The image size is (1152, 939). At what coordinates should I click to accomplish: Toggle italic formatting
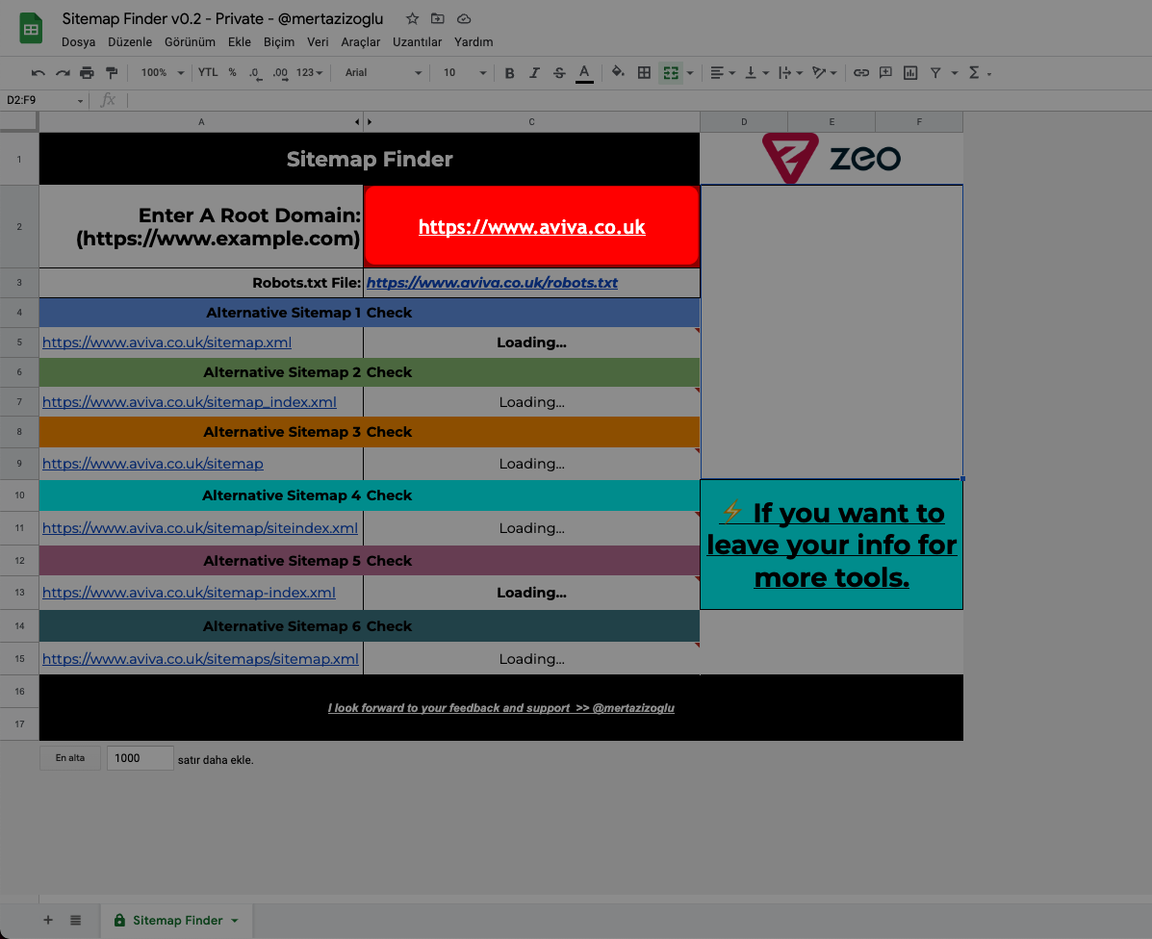(534, 73)
